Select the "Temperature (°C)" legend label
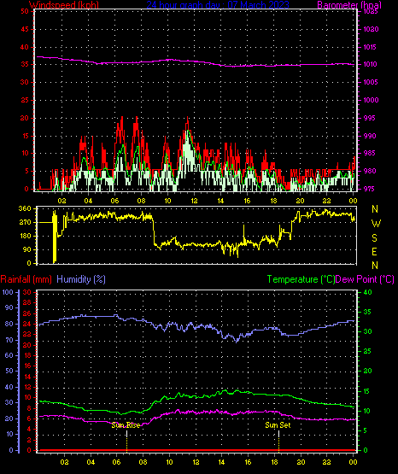Image resolution: width=398 pixels, height=474 pixels. (301, 279)
